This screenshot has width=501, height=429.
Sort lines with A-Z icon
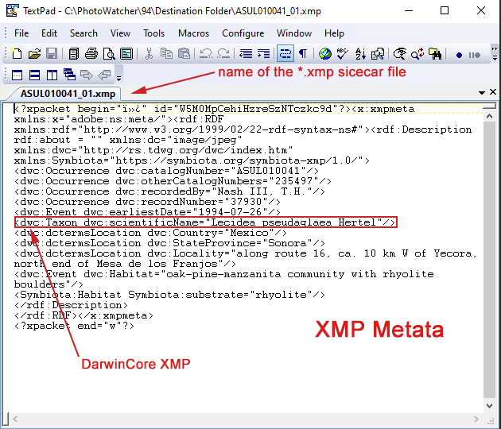pos(360,54)
